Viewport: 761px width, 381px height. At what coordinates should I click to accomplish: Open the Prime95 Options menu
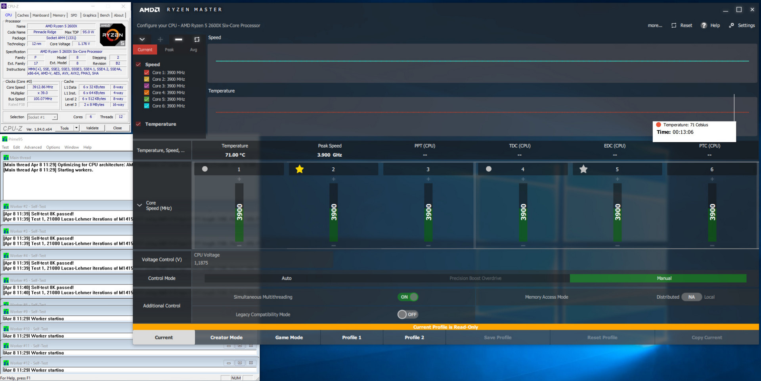pos(53,147)
